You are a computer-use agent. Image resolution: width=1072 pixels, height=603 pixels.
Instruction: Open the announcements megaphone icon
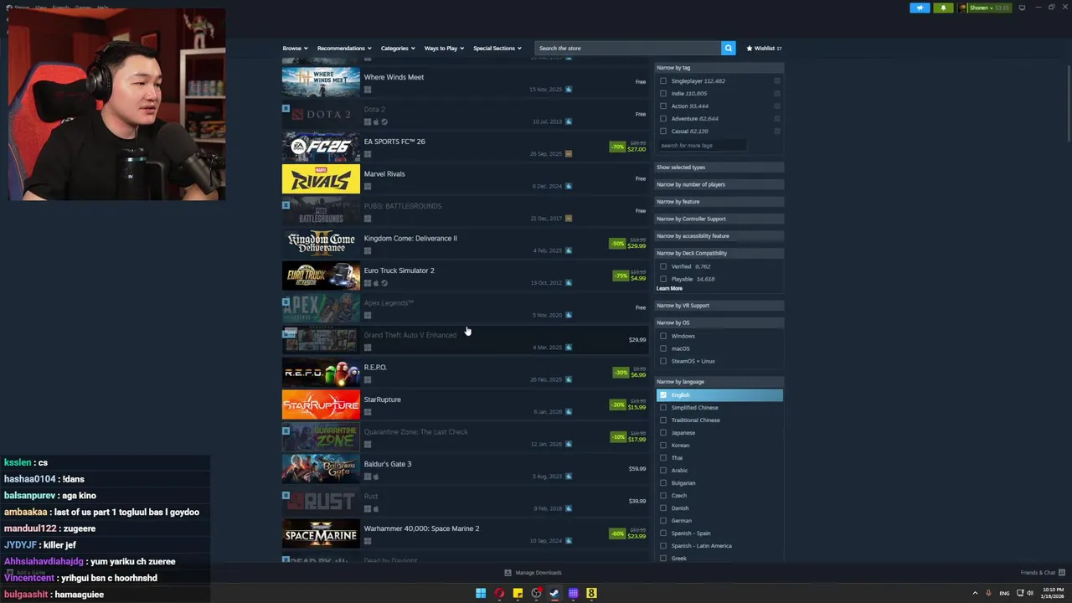pos(920,8)
